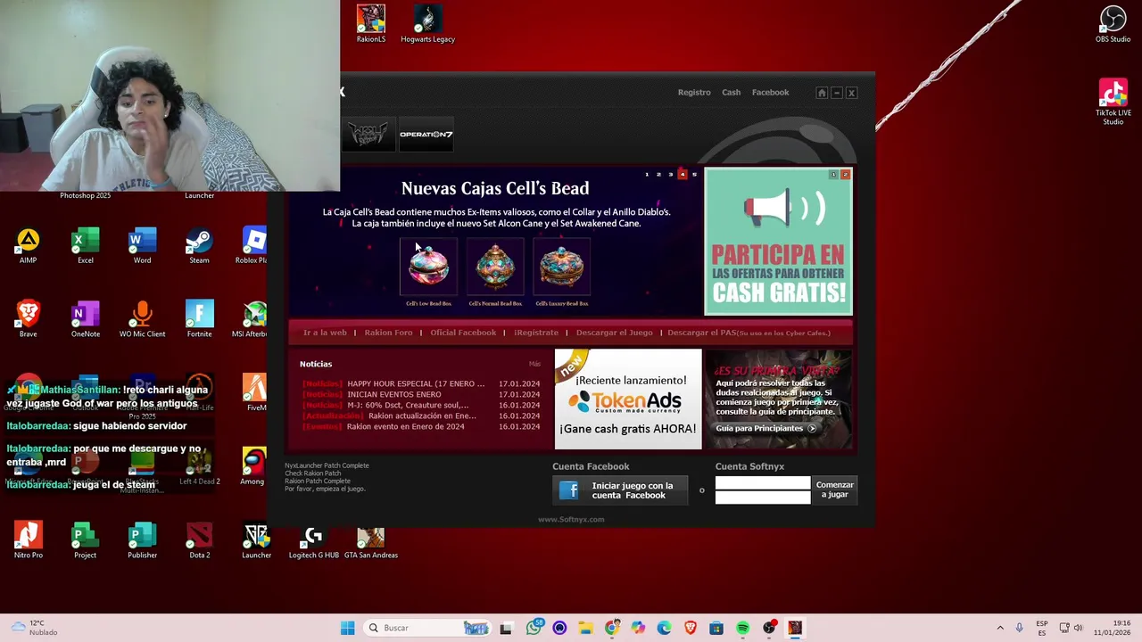Open TikTok LIVE Studio desktop icon
The height and width of the screenshot is (642, 1142).
[1113, 102]
